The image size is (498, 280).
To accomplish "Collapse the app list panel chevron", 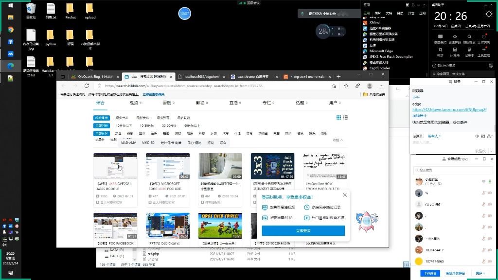I will 424,5.
